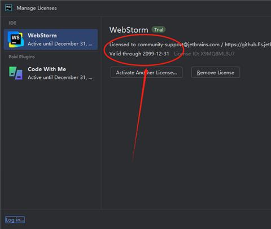This screenshot has width=271, height=229.
Task: Click the 'Valid through 2099-12-31' text
Action: (139, 54)
